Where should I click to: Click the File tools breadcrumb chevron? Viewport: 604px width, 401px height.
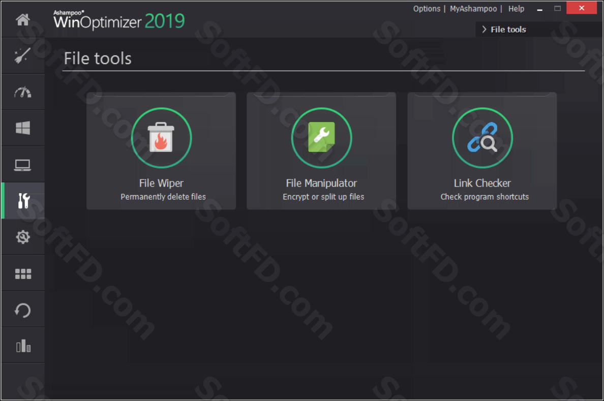coord(484,29)
